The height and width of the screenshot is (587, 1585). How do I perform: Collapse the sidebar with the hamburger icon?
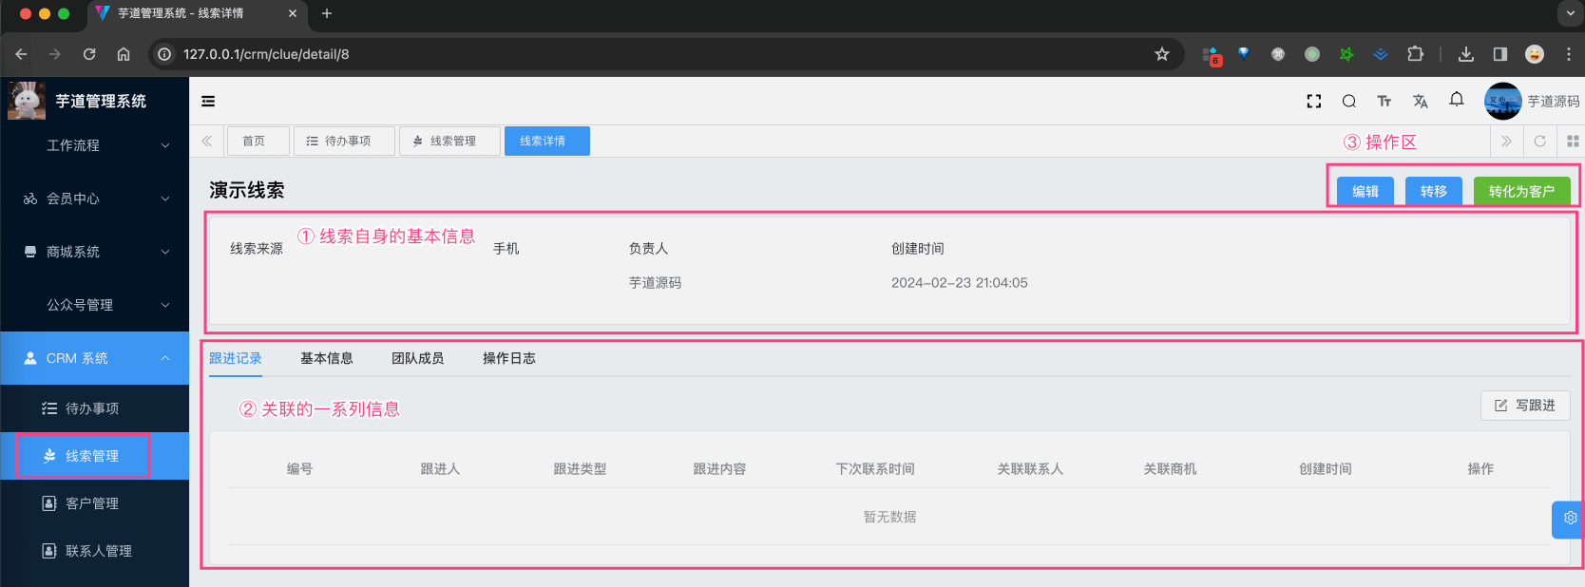pos(208,102)
